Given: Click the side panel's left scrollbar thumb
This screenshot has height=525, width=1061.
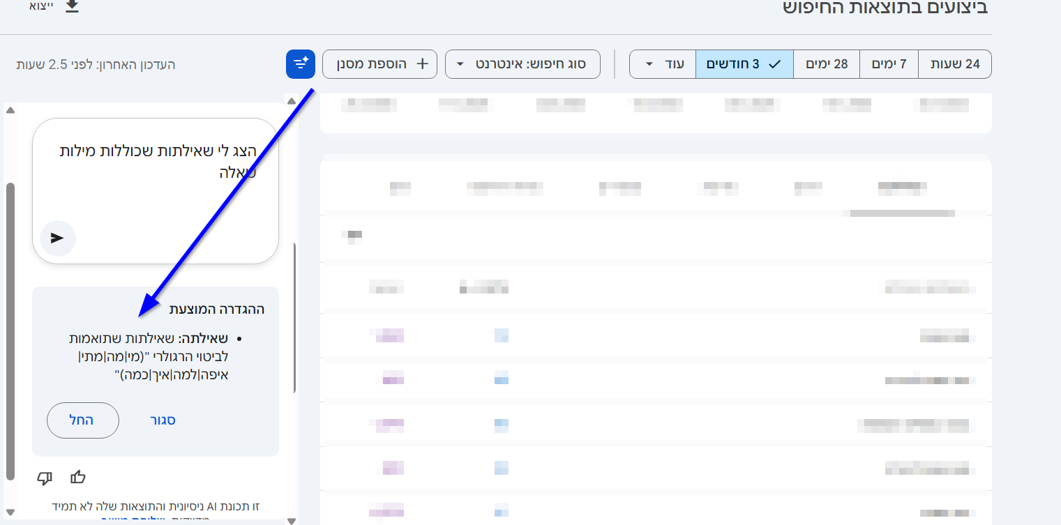Looking at the screenshot, I should (x=10, y=331).
